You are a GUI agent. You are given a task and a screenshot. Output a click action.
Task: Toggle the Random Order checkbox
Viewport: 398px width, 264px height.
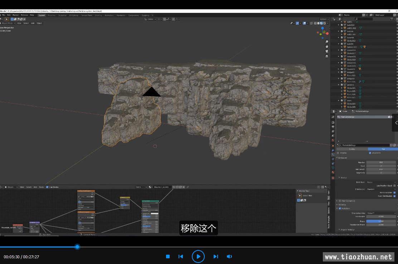[x=394, y=192]
